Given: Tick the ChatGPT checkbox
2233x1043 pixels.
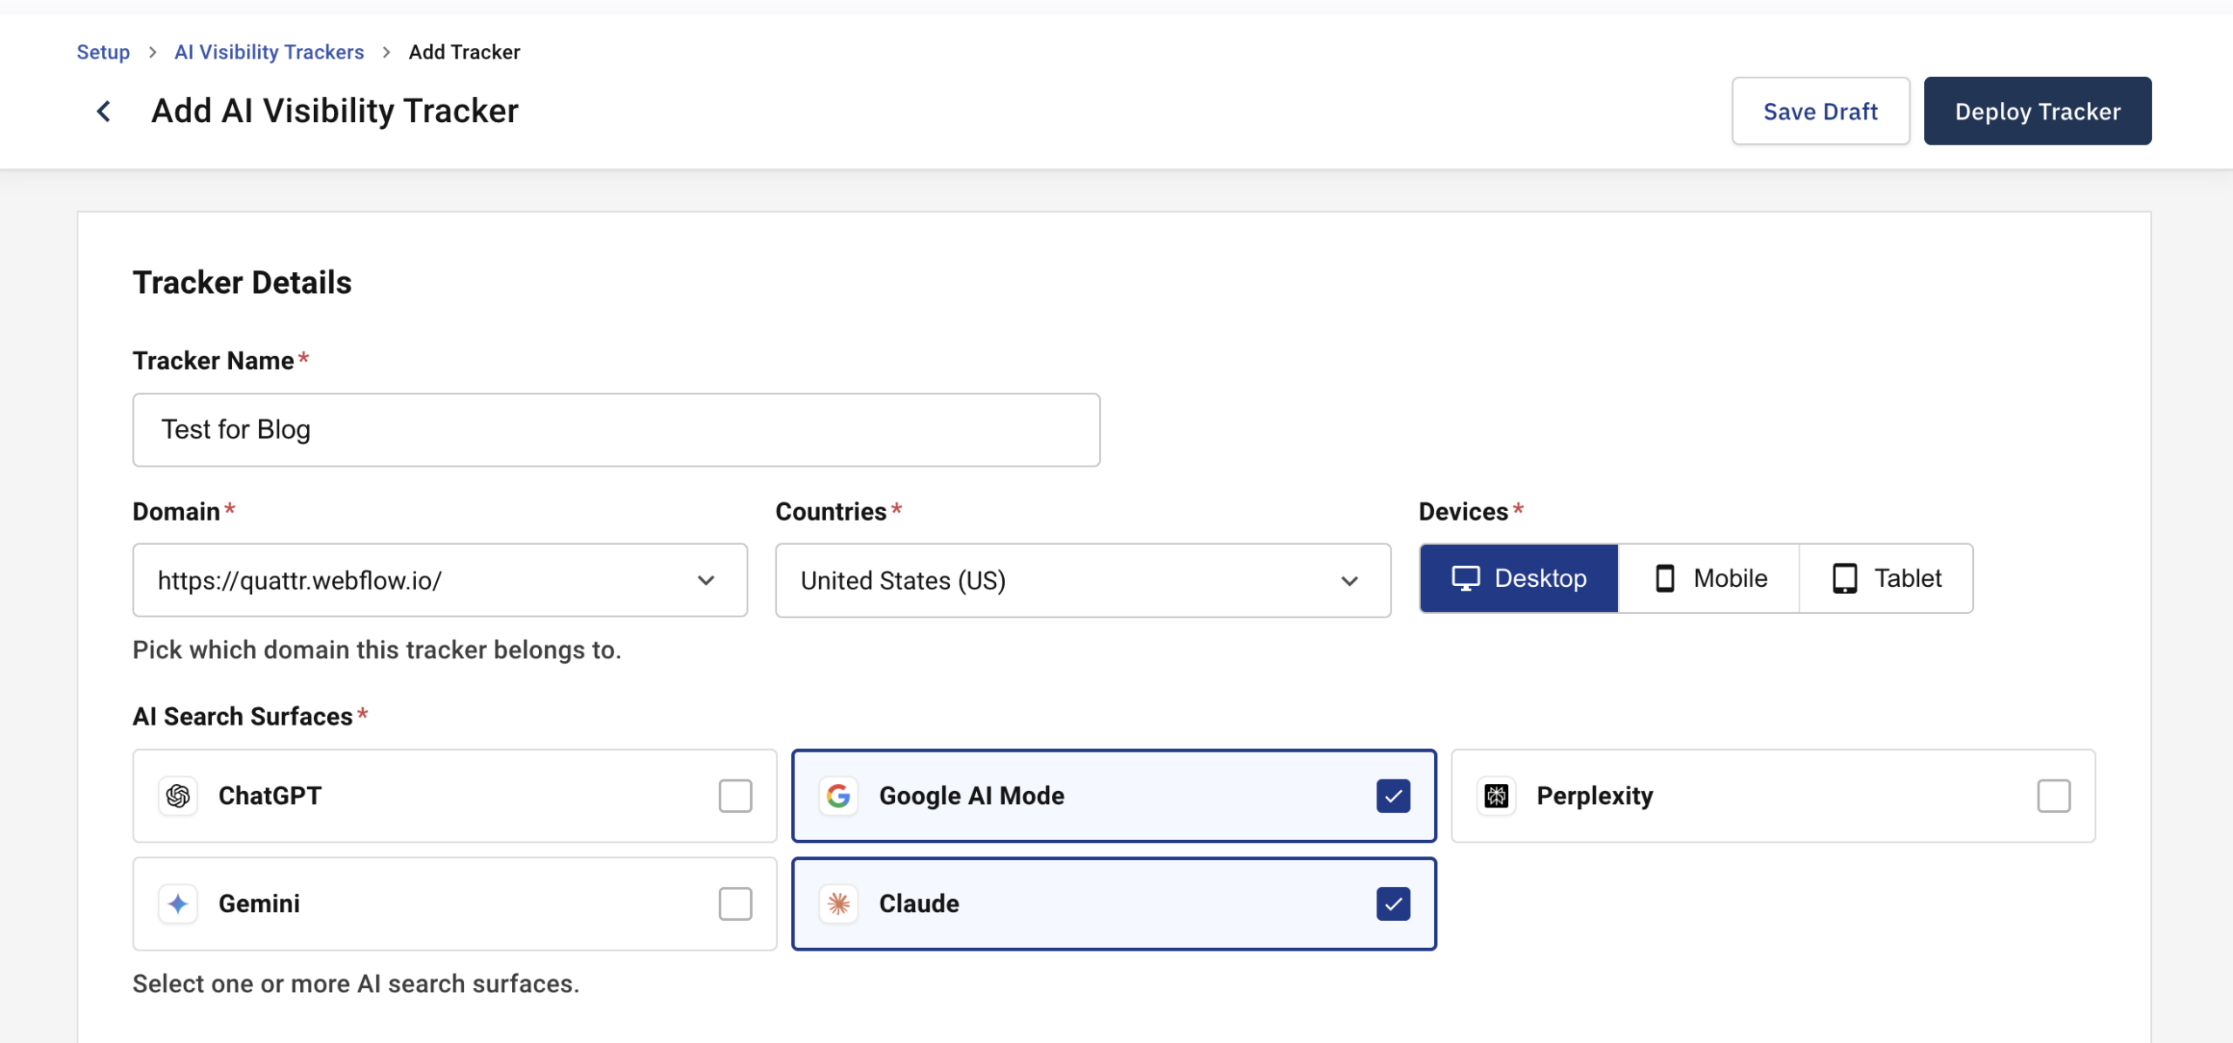Looking at the screenshot, I should coord(735,795).
